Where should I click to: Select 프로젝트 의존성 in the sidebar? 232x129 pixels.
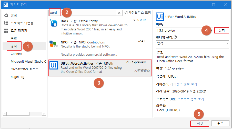22,23
